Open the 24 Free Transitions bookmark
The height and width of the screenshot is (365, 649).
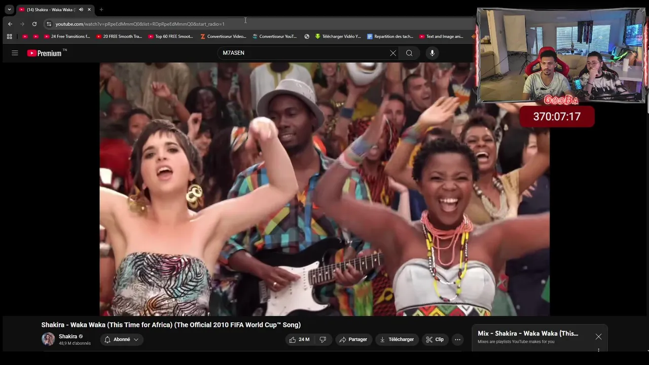click(x=67, y=36)
